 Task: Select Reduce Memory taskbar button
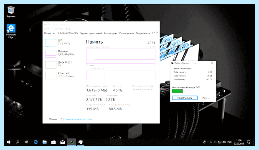[71, 142]
